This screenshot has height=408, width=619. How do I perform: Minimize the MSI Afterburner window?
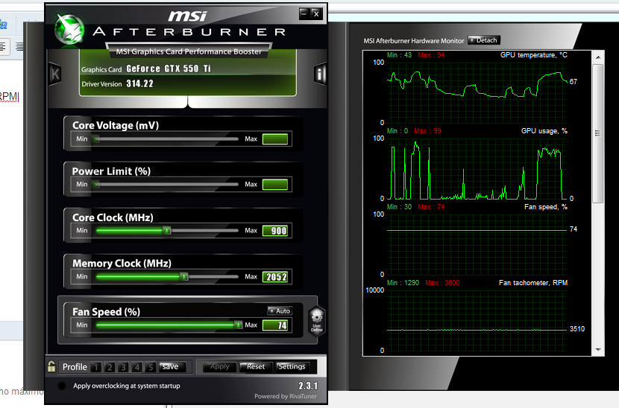point(304,14)
